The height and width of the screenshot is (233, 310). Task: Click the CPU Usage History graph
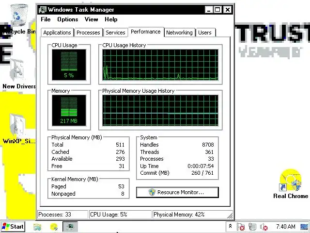pos(160,65)
